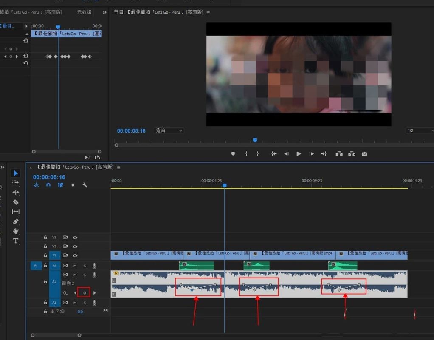
Task: Toggle visibility eye for track V3
Action: 75,238
